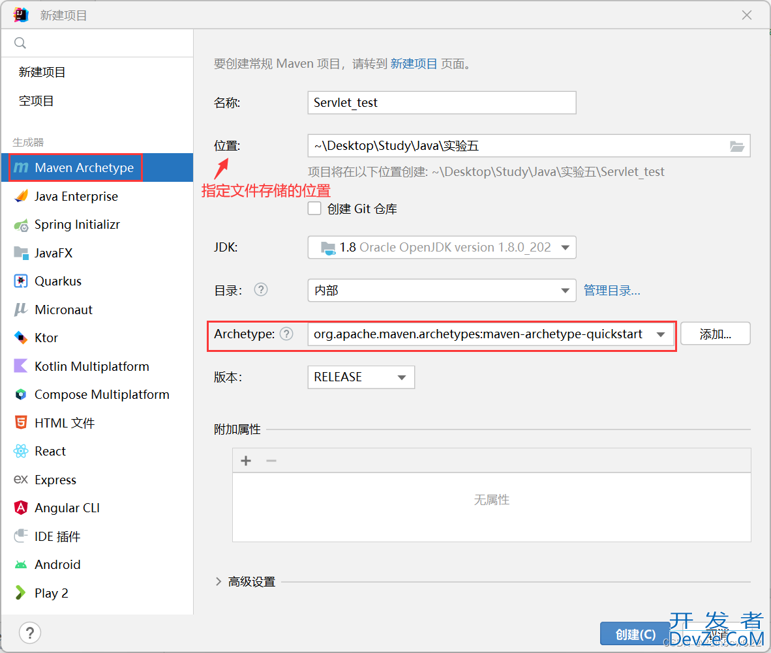Image resolution: width=771 pixels, height=653 pixels.
Task: Click the HTML5 shield icon
Action: click(21, 422)
